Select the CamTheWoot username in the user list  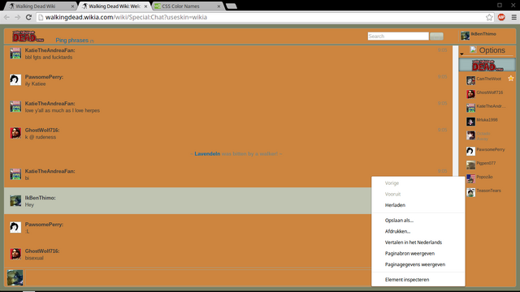(x=489, y=79)
